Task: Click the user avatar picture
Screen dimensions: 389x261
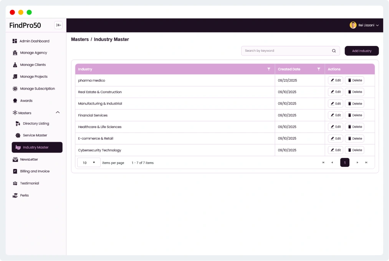Action: (x=353, y=25)
